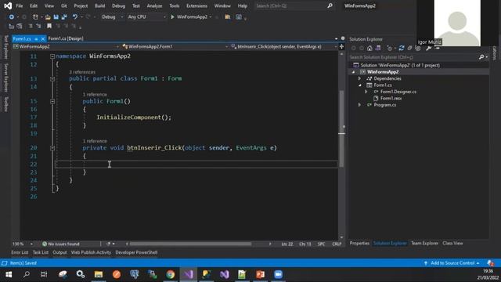Click the green Start debugging play icon

[x=172, y=17]
